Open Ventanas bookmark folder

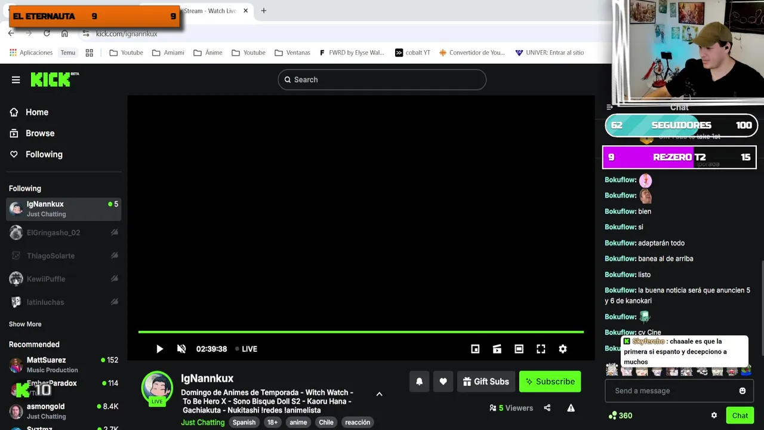tap(292, 53)
